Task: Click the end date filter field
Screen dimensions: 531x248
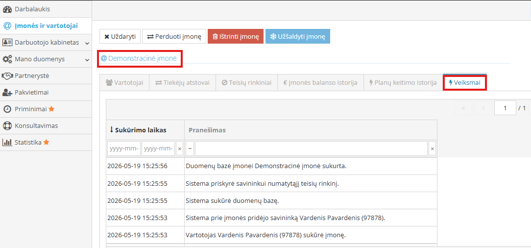Action: 158,149
